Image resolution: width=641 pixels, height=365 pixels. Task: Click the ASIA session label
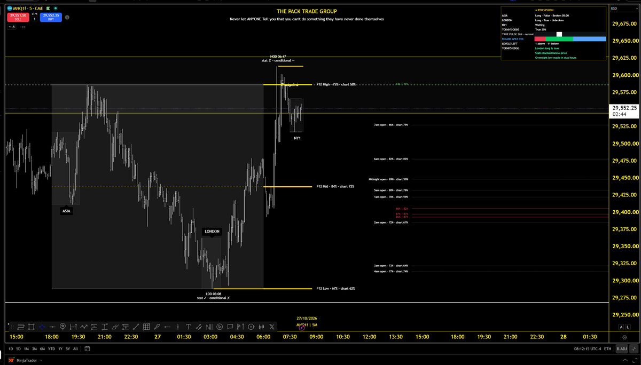point(66,211)
